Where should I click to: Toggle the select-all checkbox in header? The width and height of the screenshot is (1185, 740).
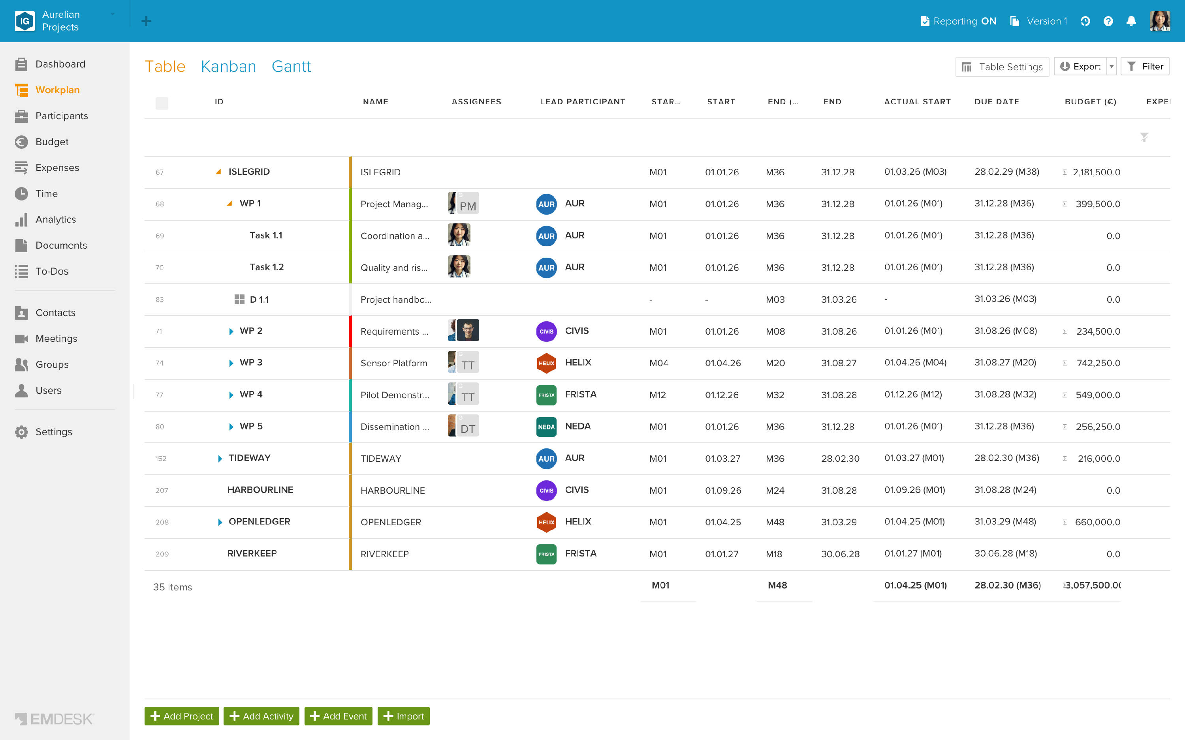pyautogui.click(x=162, y=103)
